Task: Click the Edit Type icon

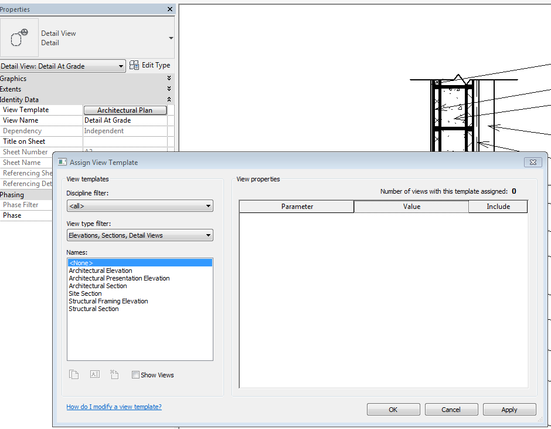Action: pos(134,66)
